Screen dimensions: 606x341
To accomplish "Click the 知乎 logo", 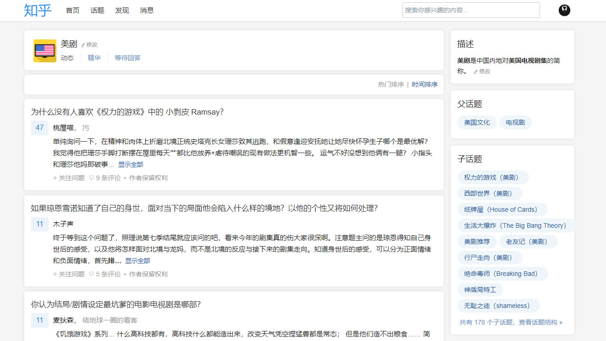I will pos(38,10).
